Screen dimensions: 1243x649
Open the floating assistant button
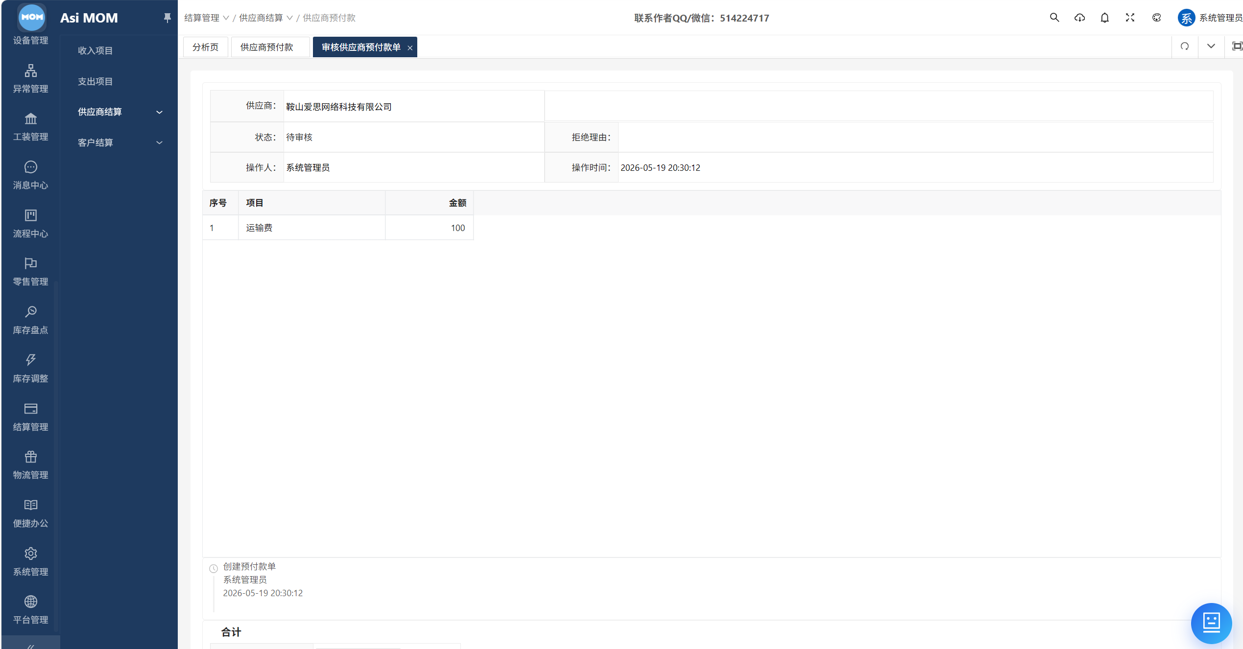click(x=1211, y=623)
